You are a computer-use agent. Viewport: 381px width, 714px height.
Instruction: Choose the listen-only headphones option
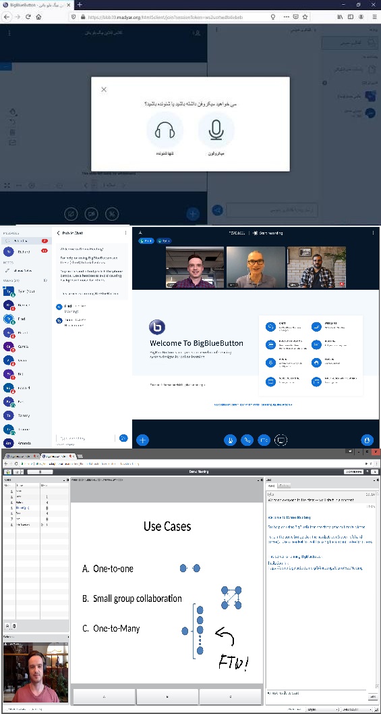pos(165,130)
